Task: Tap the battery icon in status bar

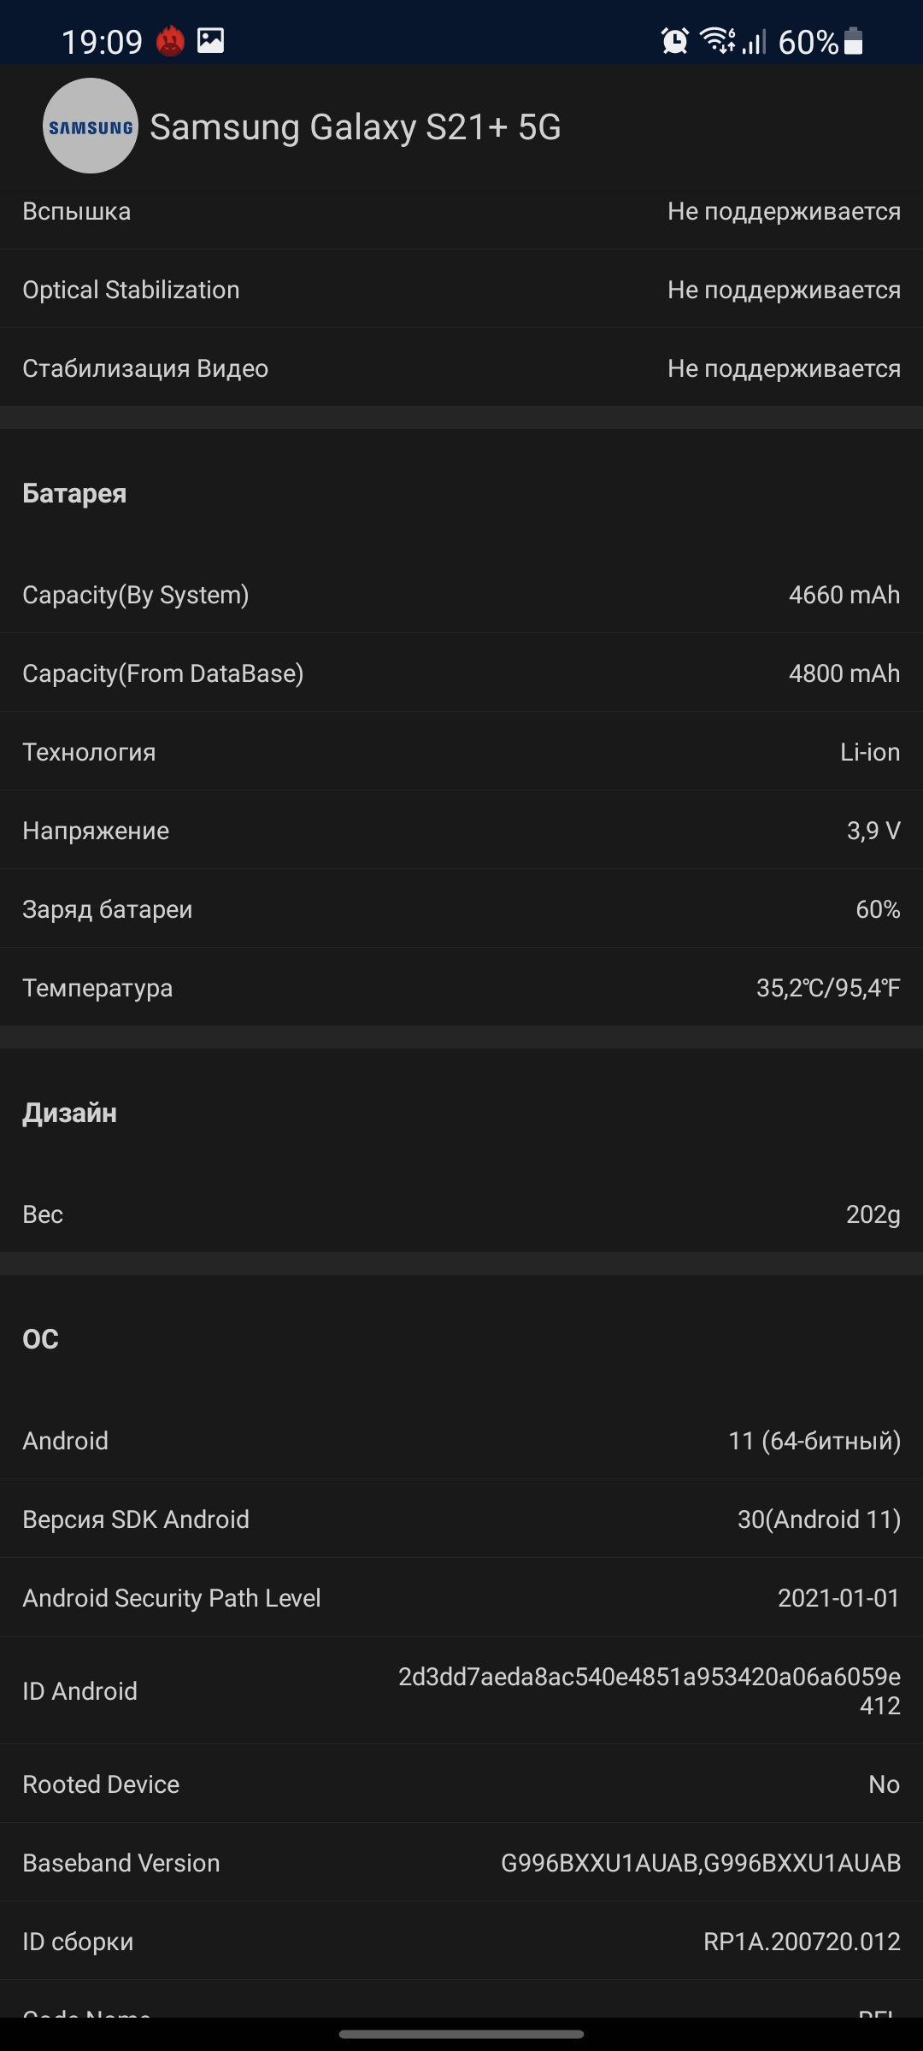Action: pyautogui.click(x=853, y=41)
